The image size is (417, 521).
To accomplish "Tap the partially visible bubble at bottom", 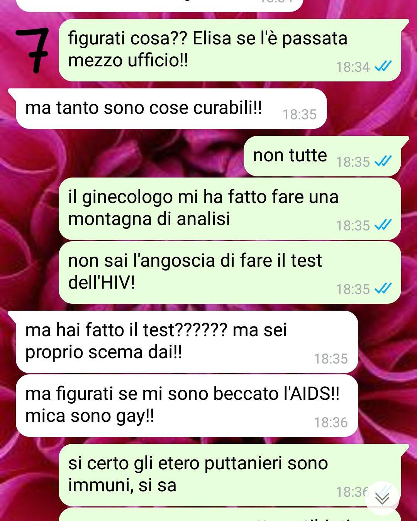I will click(x=230, y=515).
